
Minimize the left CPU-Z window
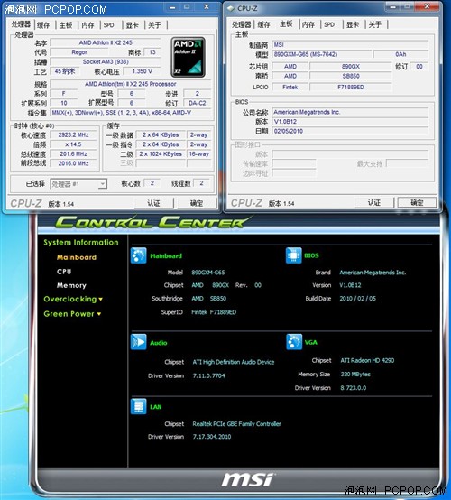[172, 7]
